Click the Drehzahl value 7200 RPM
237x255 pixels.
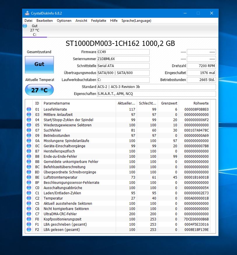tap(201, 66)
